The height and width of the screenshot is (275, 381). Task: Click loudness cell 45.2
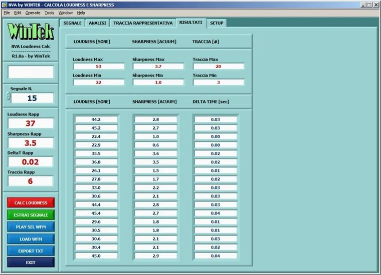[96, 128]
